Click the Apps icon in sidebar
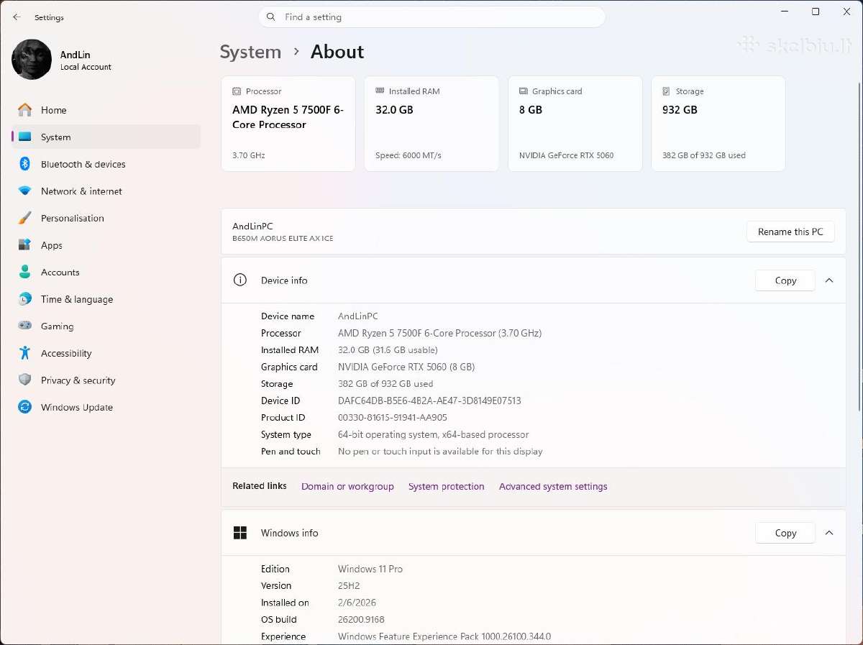The height and width of the screenshot is (645, 863). coord(25,245)
